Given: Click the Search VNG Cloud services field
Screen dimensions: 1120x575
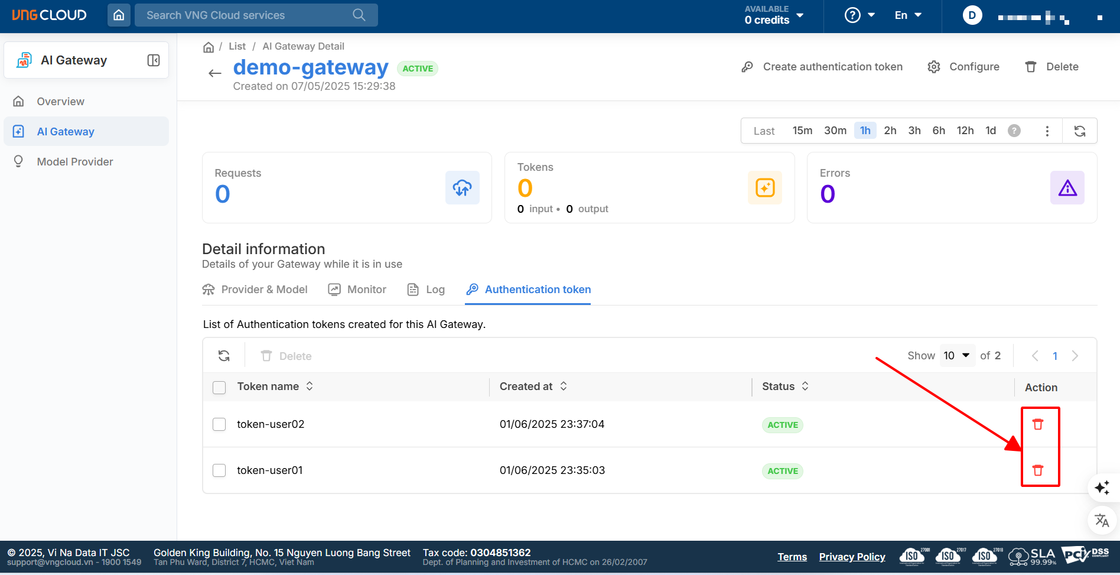Looking at the screenshot, I should pos(248,15).
